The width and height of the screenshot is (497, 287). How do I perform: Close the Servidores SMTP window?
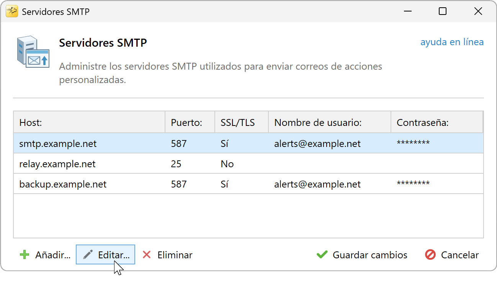pos(478,11)
